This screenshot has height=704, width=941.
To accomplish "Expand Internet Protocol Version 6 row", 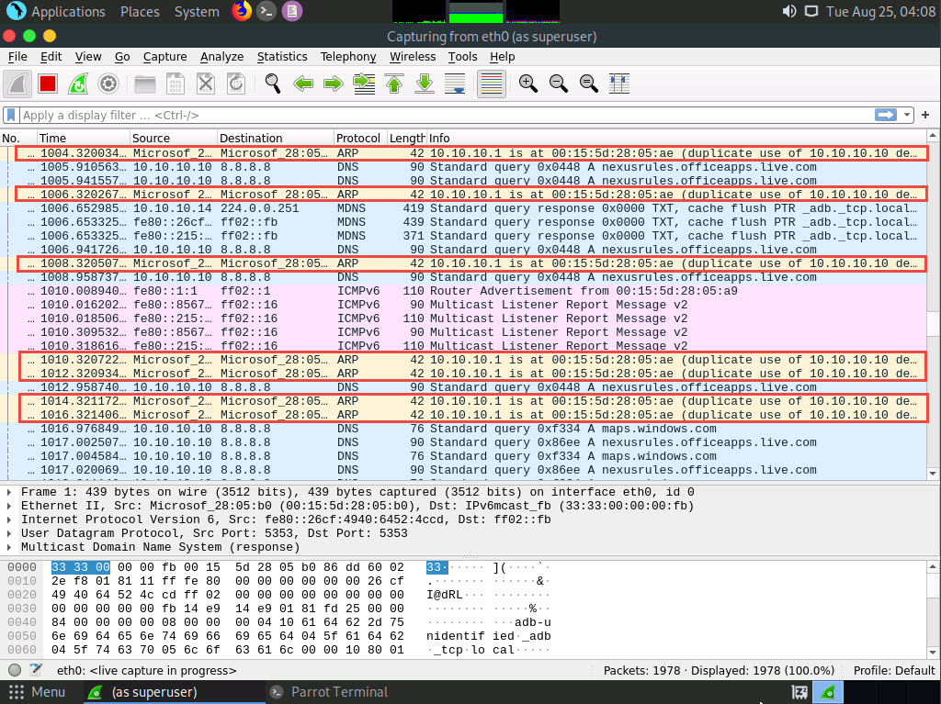I will click(9, 520).
